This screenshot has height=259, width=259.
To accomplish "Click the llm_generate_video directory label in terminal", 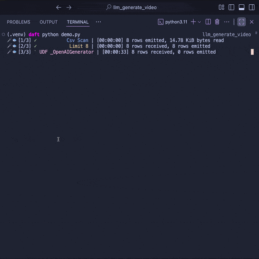I will [227, 35].
